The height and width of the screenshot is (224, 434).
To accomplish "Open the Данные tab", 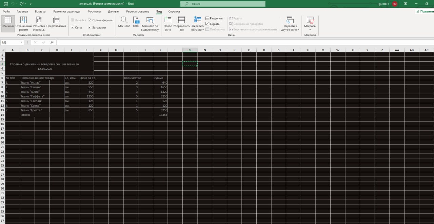I will (113, 12).
